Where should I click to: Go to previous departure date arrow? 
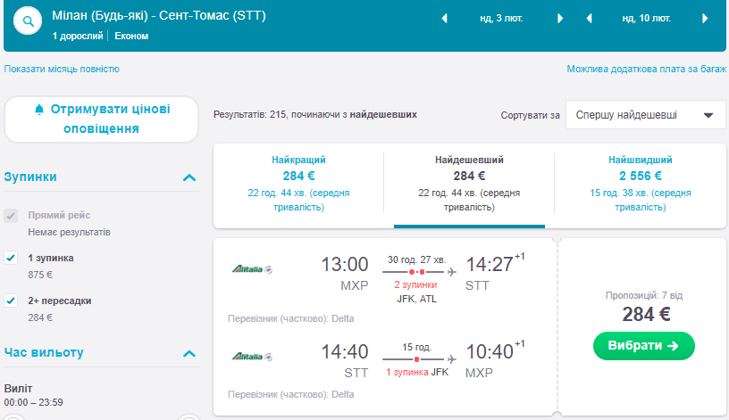tap(445, 18)
